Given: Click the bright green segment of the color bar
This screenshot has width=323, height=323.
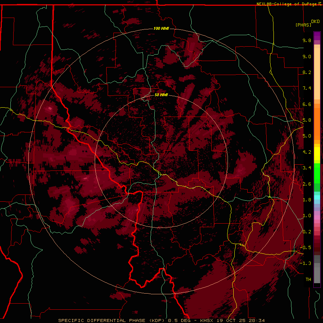Looking at the screenshot, I should tap(317, 173).
